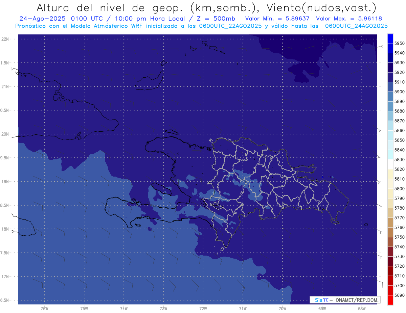The height and width of the screenshot is (313, 406).
Task: Pick the legend swatch between 5900 and 5910
Action: [390, 87]
